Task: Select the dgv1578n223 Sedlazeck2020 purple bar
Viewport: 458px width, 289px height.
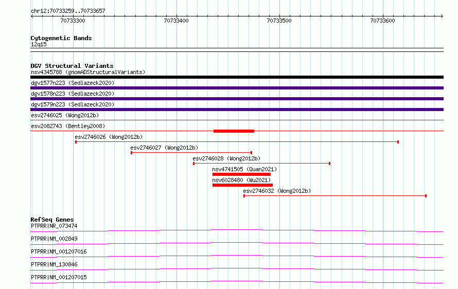Action: pos(237,99)
